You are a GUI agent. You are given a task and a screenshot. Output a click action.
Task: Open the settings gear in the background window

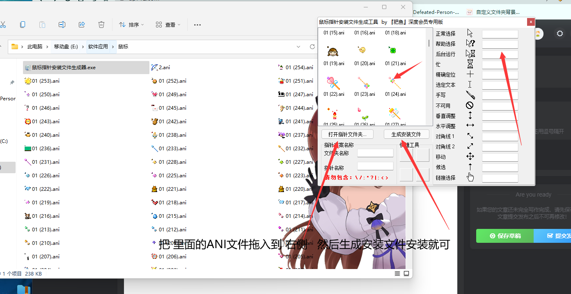[x=560, y=34]
